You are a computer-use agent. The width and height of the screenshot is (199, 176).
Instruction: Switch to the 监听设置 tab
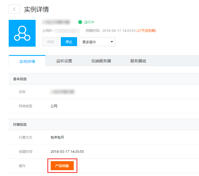tap(64, 61)
